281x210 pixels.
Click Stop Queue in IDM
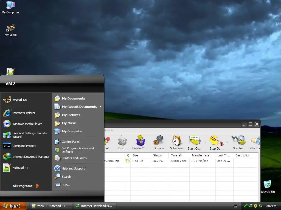pos(217,142)
